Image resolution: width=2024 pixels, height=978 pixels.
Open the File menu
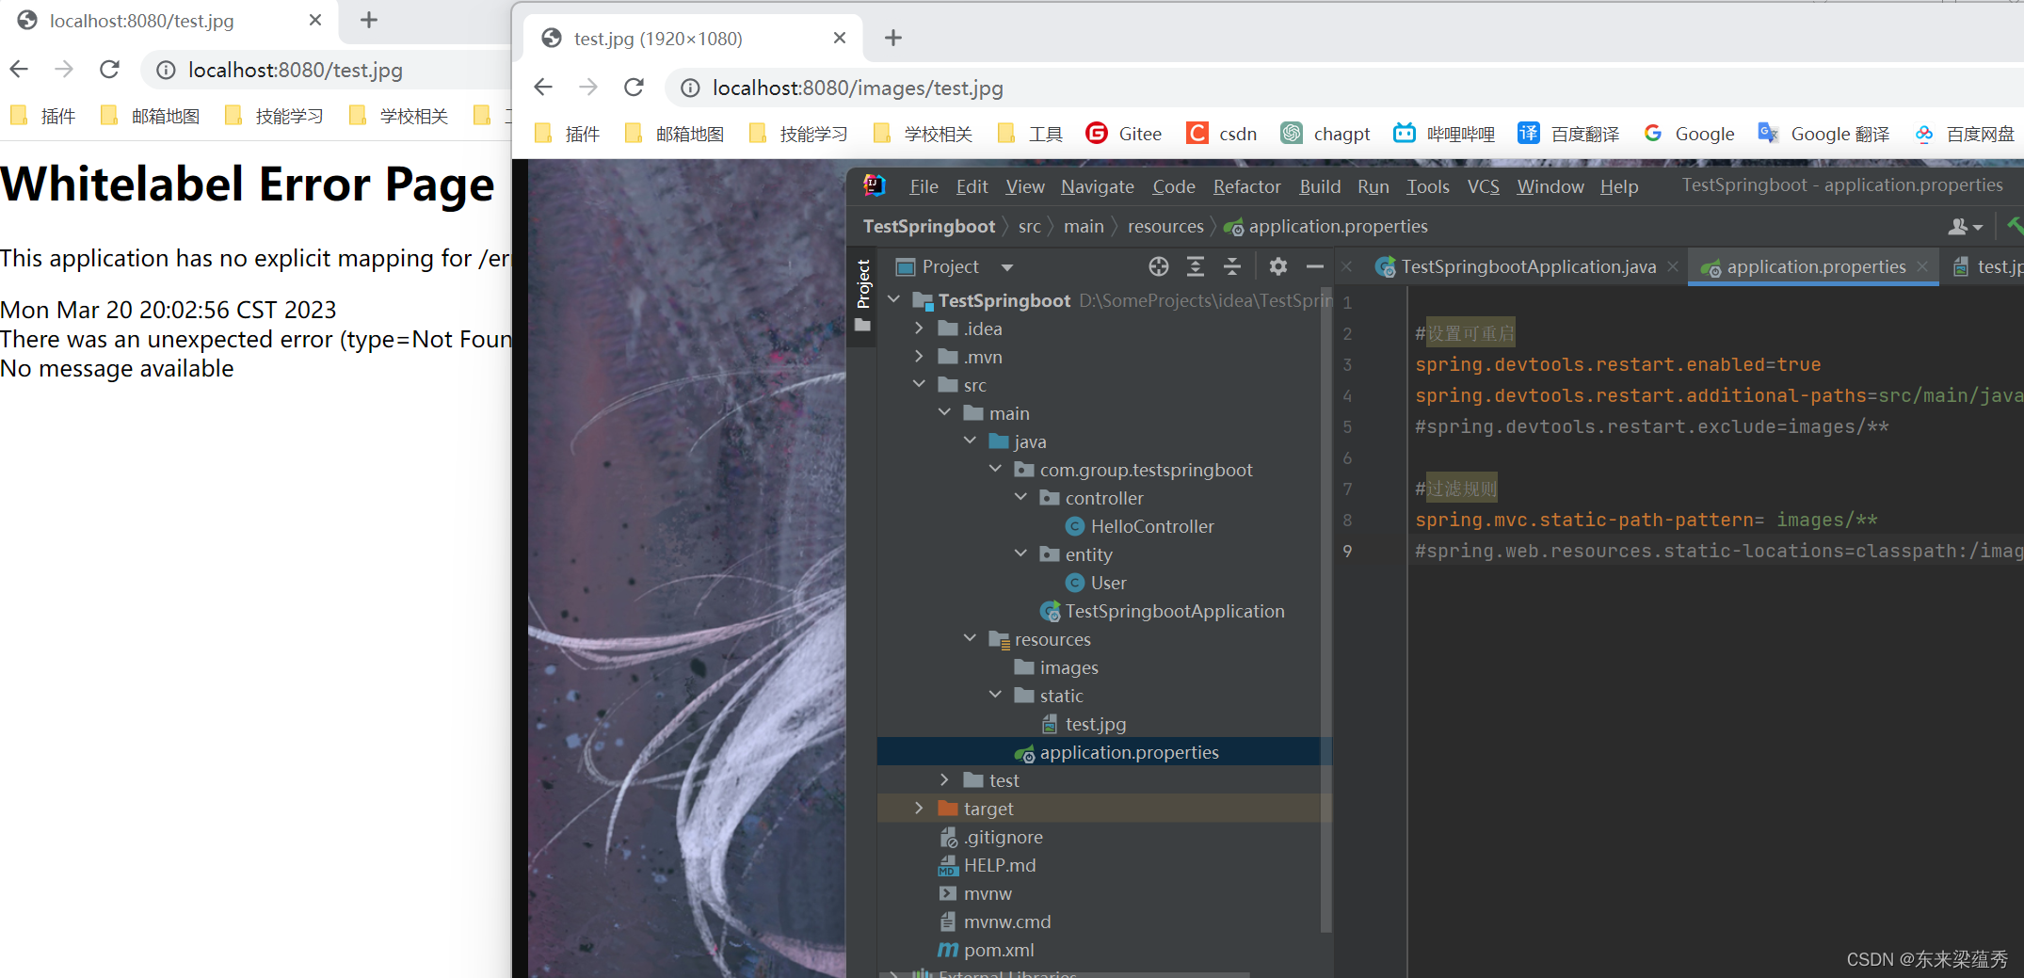[924, 186]
